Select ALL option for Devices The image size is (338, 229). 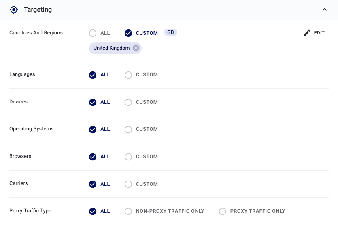pyautogui.click(x=93, y=102)
